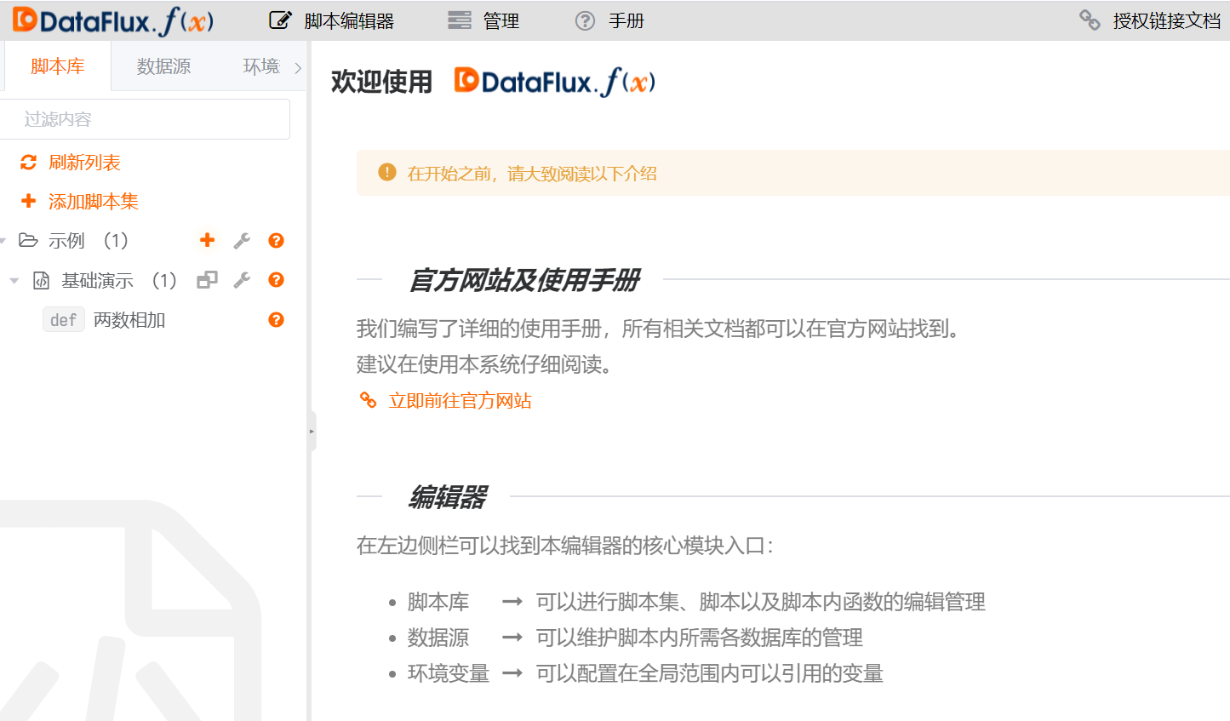Click the server icon beside 管理

[x=460, y=20]
